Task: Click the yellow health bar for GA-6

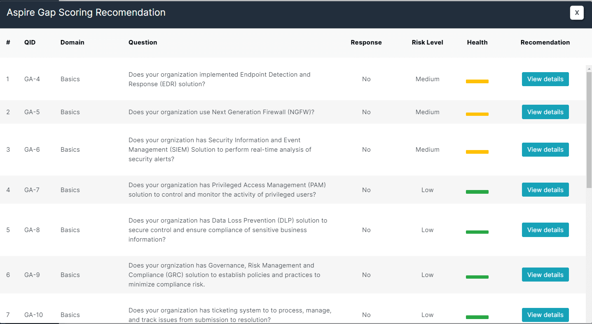Action: 477,152
